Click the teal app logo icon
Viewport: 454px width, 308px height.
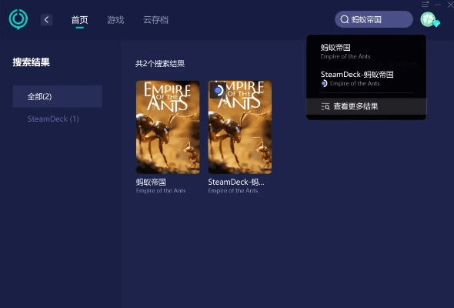18,19
